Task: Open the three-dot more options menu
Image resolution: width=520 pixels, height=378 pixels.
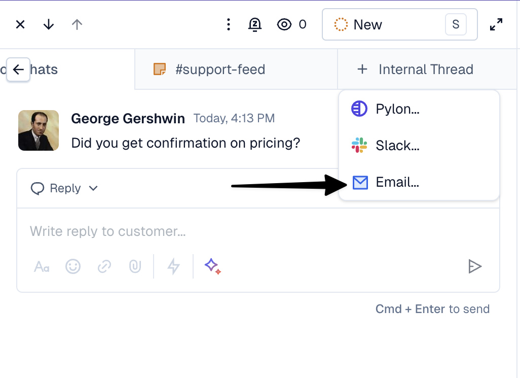Action: tap(229, 24)
